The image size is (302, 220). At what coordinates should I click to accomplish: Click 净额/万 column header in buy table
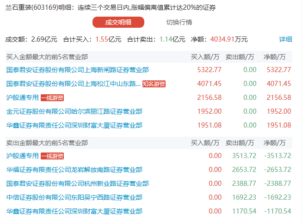pyautogui.click(x=274, y=57)
